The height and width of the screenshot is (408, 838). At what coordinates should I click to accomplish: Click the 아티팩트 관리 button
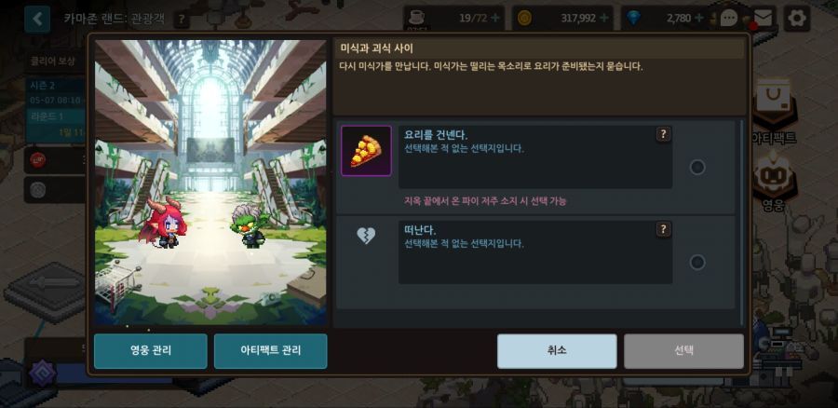click(x=270, y=351)
